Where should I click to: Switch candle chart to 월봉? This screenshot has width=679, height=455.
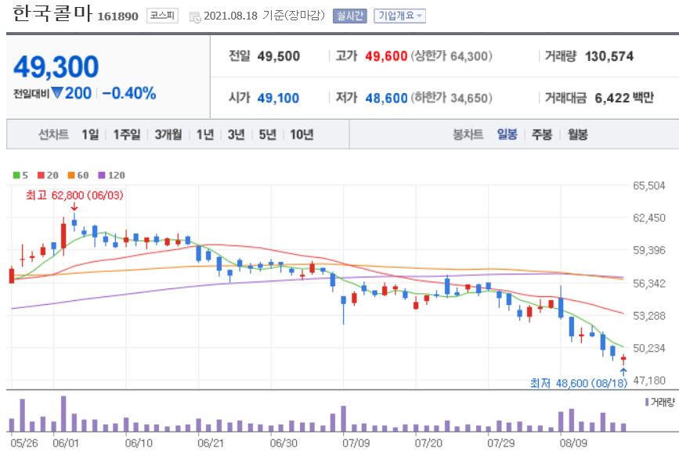point(577,134)
